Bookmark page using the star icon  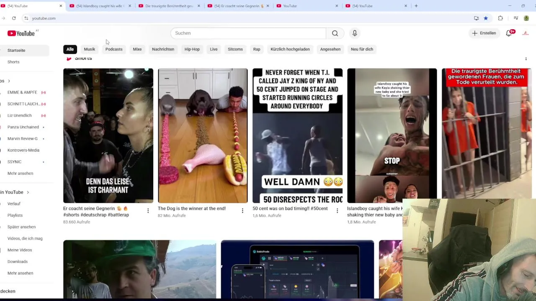tap(486, 18)
